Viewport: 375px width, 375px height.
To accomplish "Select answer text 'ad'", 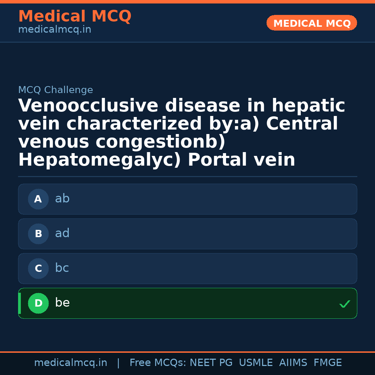I will (x=62, y=233).
